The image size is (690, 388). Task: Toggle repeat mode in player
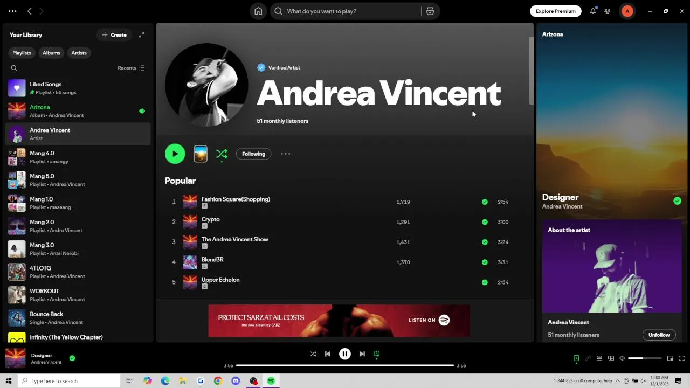[x=377, y=354]
